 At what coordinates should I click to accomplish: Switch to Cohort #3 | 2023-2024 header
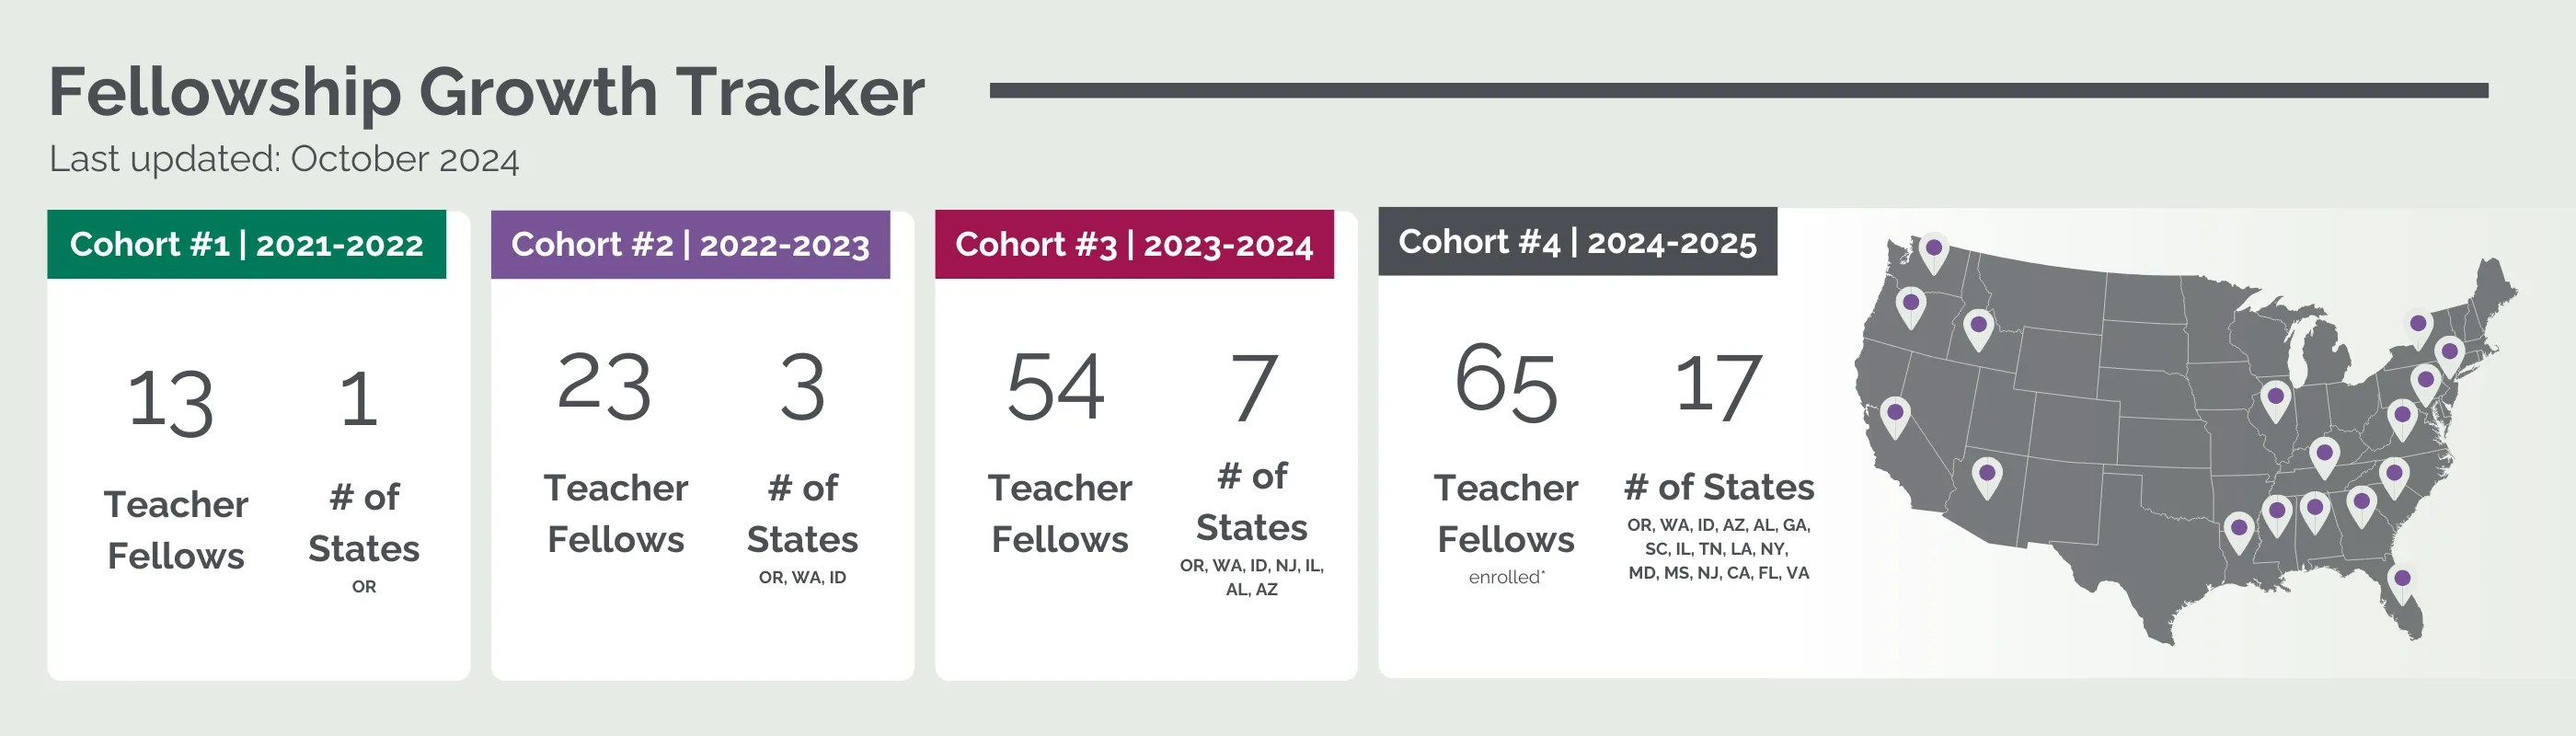pos(1134,244)
